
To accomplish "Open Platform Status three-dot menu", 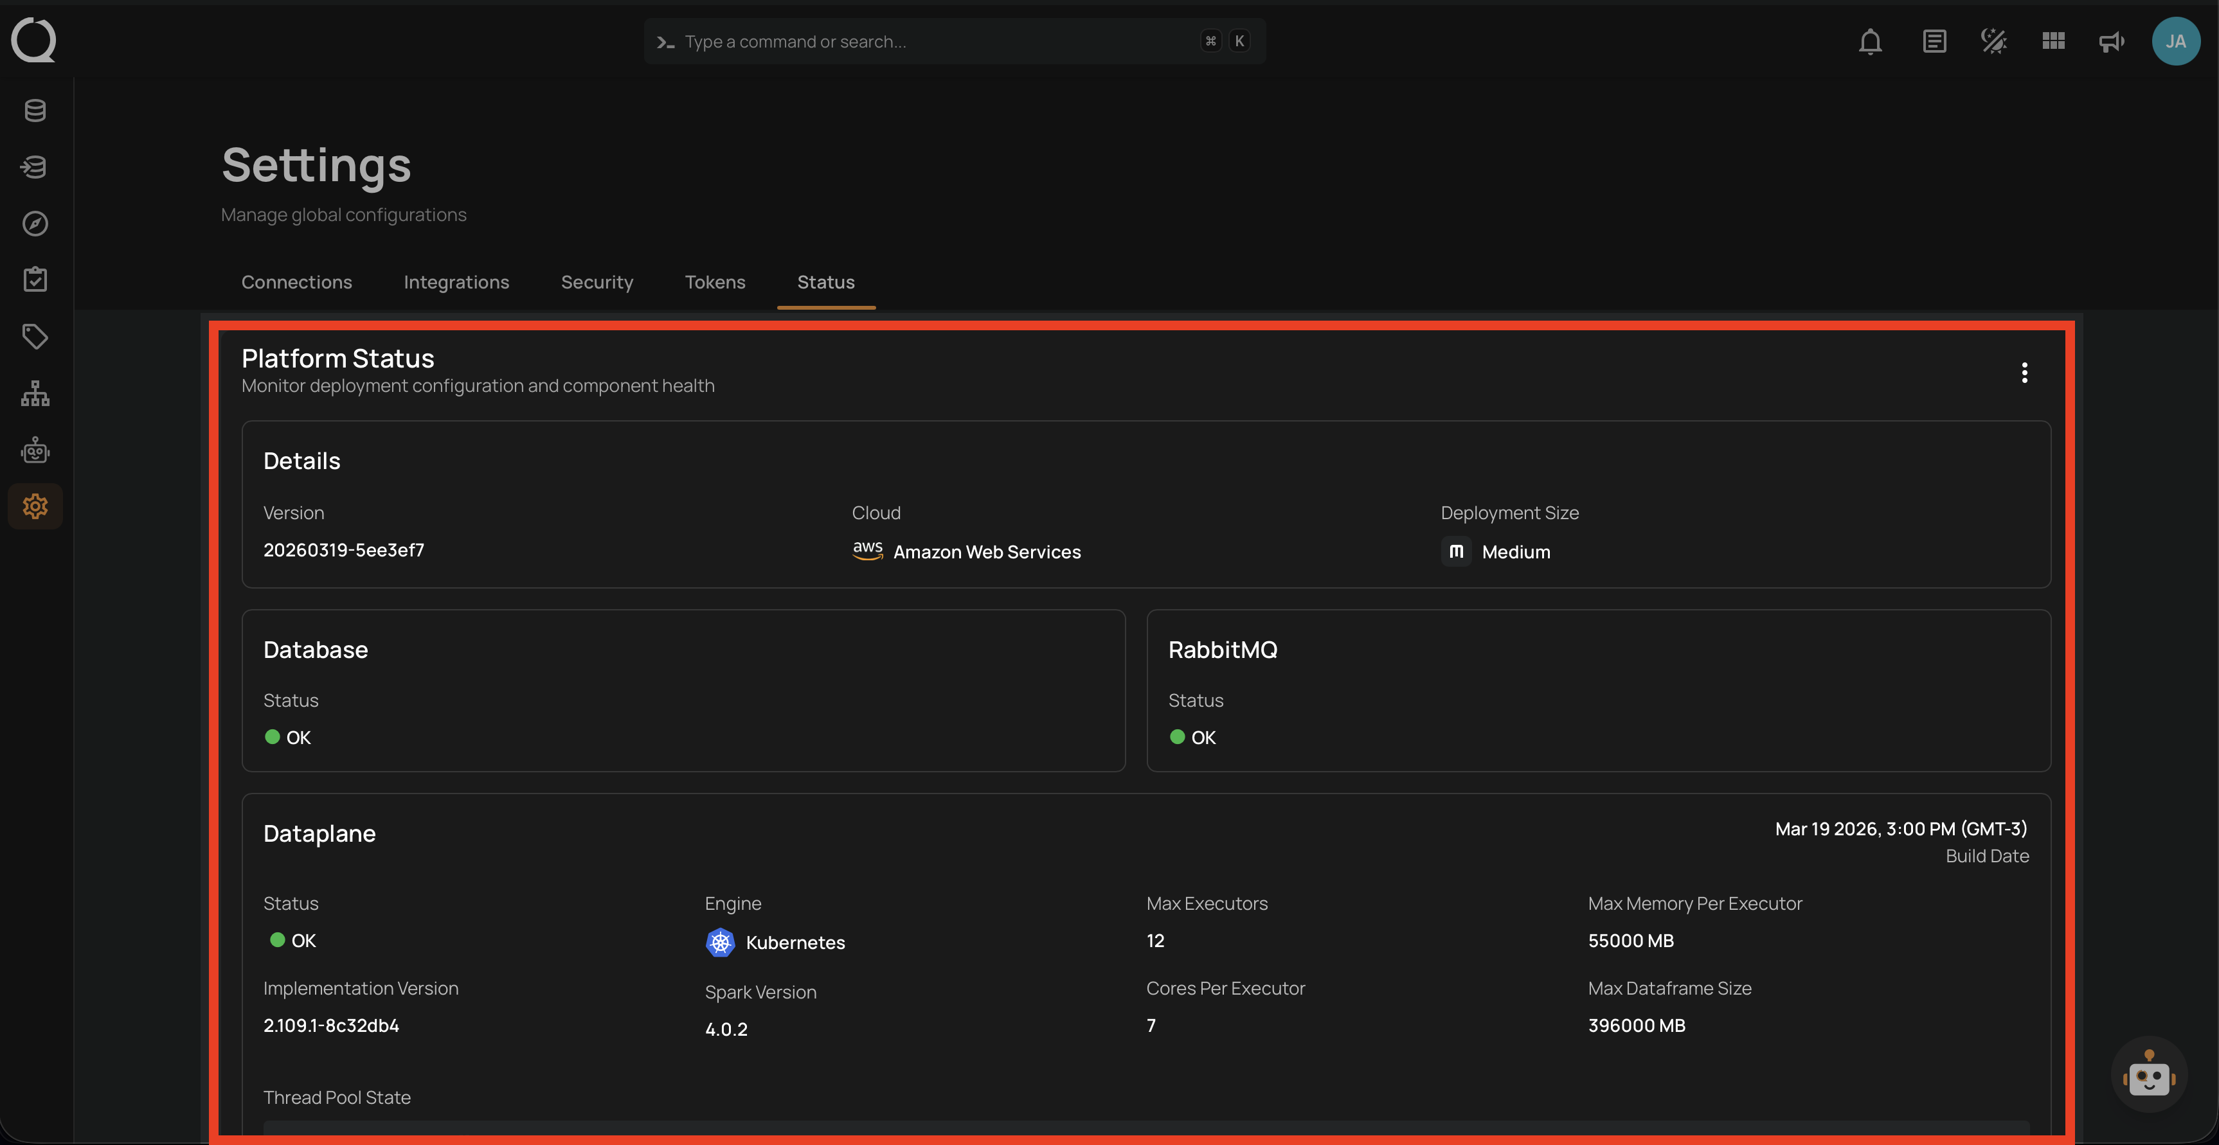I will tap(2024, 373).
